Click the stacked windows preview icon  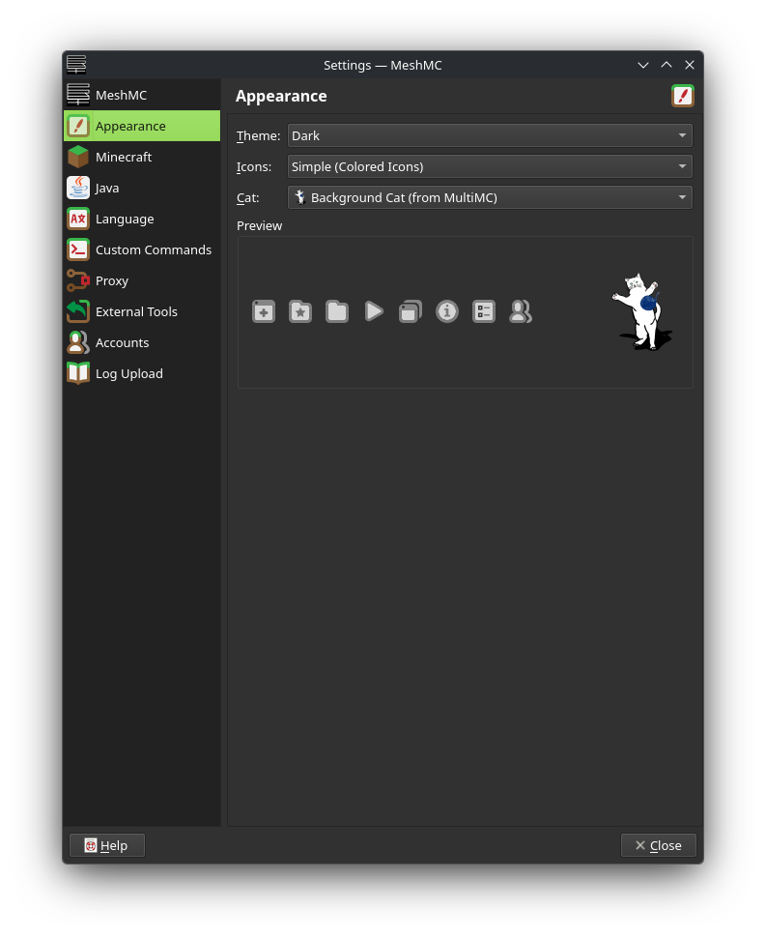tap(411, 311)
